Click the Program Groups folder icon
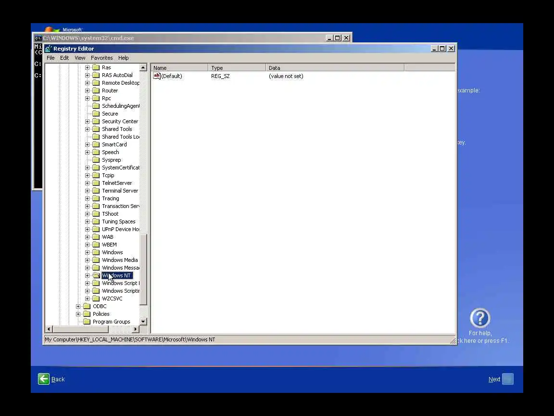The image size is (554, 416). click(x=87, y=322)
